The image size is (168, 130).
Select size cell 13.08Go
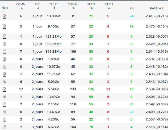click(x=54, y=16)
